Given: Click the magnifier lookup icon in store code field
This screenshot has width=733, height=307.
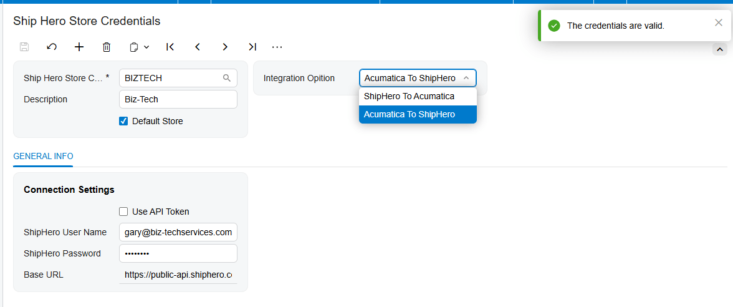Looking at the screenshot, I should [x=227, y=78].
